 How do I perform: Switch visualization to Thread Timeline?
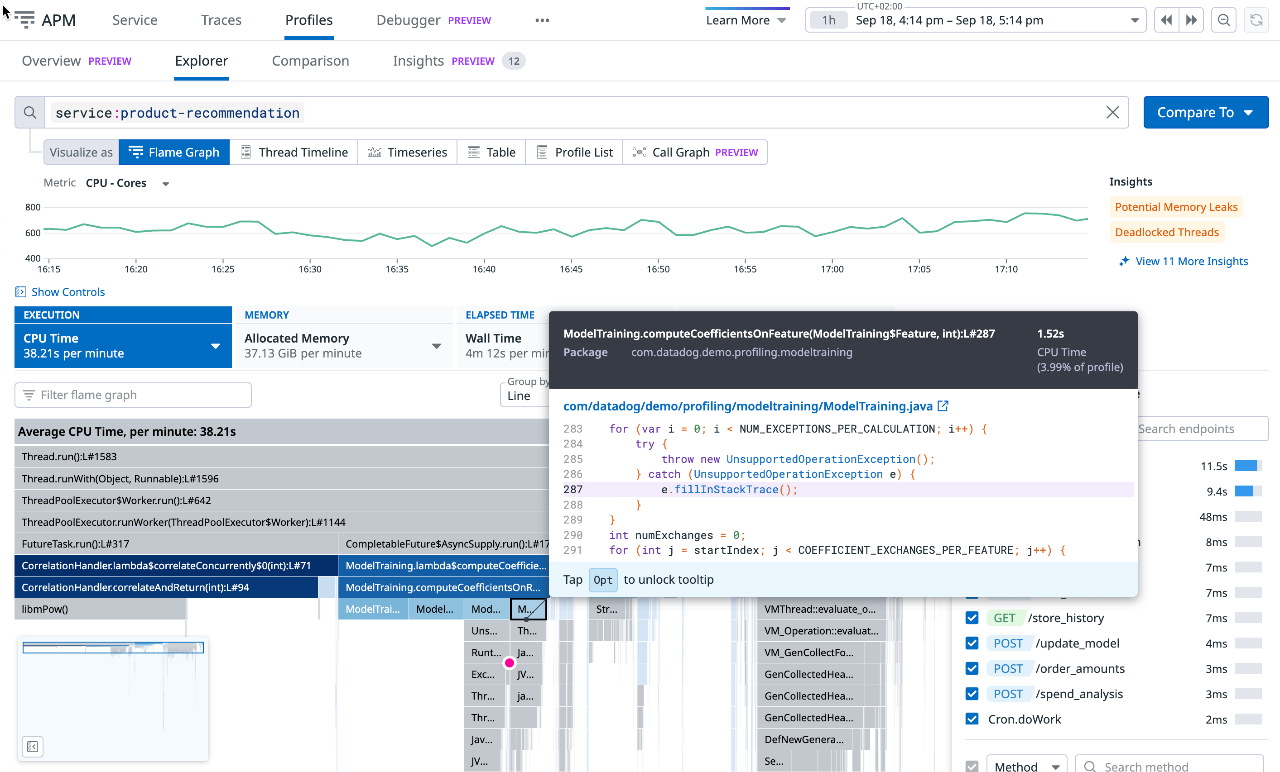[x=294, y=152]
